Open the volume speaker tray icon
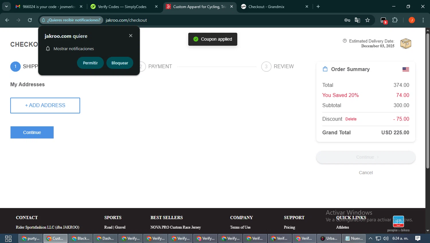This screenshot has height=243, width=430. click(x=386, y=238)
